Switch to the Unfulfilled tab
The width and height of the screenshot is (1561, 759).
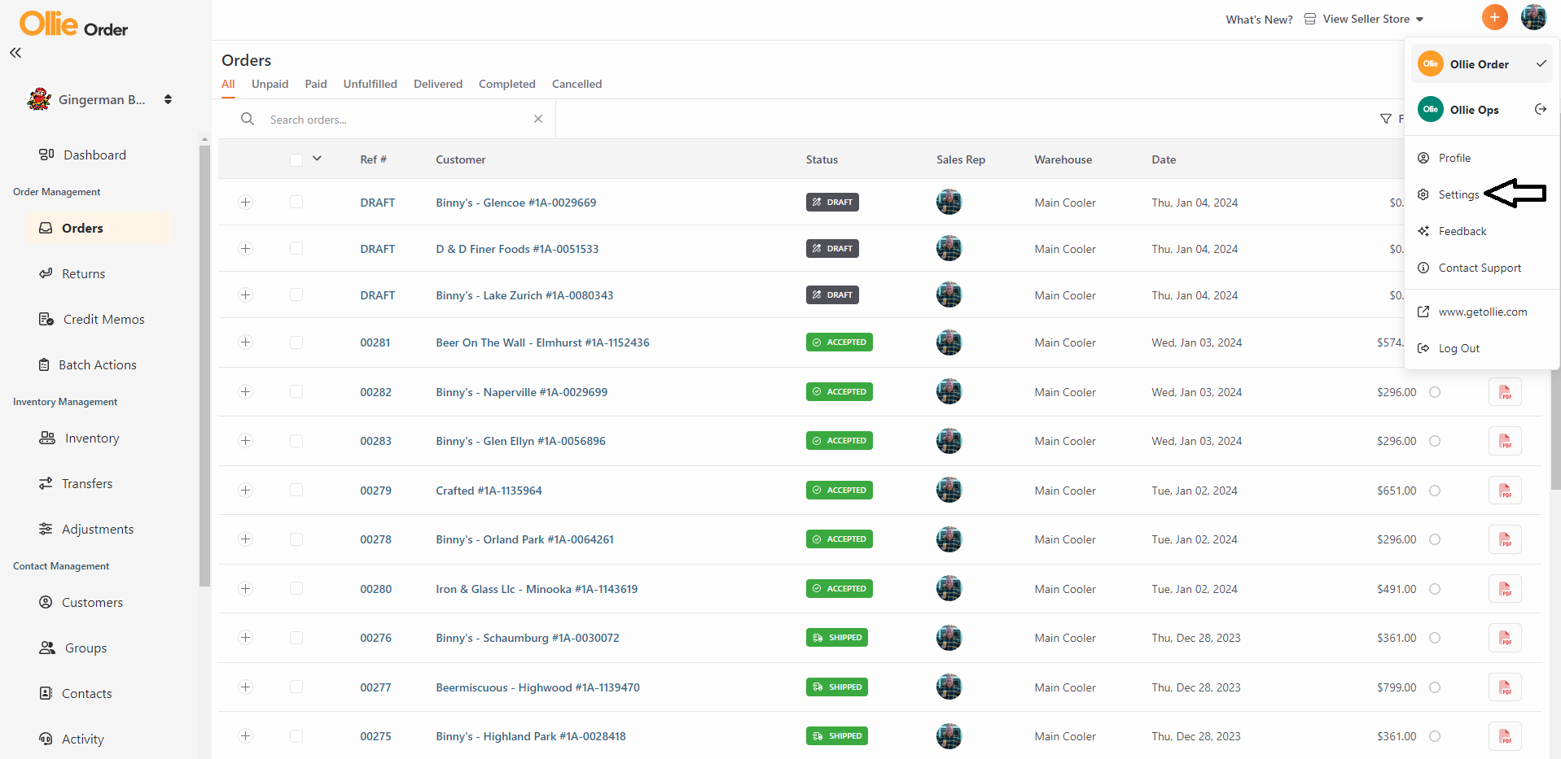point(371,84)
